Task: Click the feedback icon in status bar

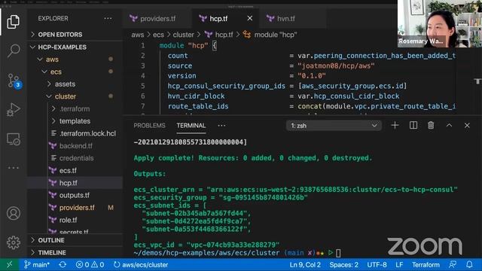Action: 453,264
